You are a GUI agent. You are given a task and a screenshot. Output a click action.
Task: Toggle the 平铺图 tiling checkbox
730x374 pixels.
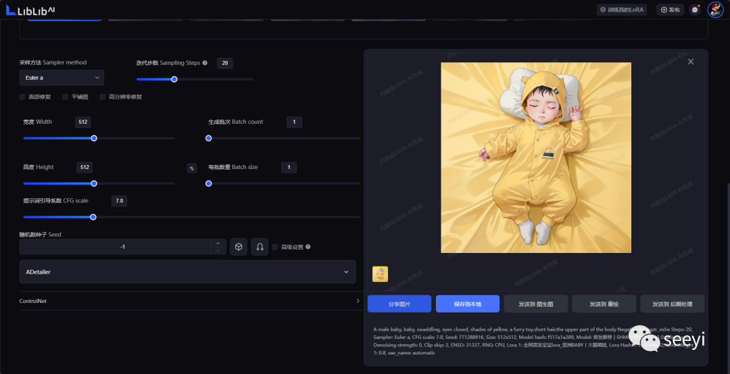coord(66,97)
